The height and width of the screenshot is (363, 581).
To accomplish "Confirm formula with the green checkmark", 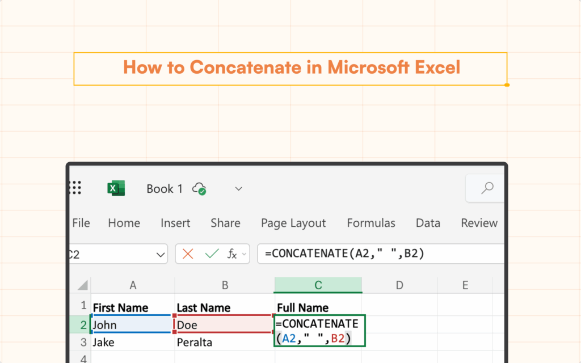I will (x=212, y=254).
